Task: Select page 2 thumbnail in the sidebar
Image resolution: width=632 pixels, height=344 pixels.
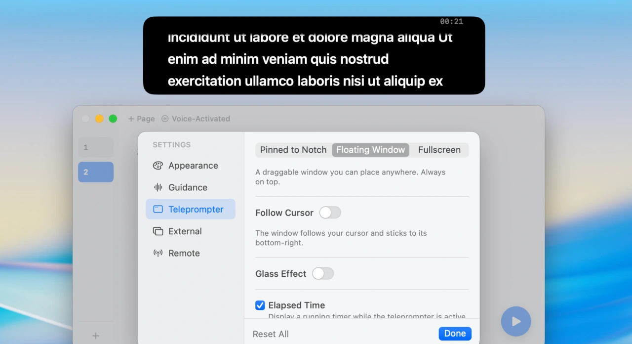Action: coord(96,172)
